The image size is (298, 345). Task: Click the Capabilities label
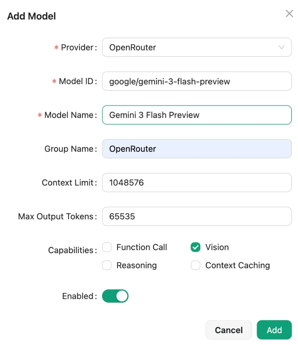click(x=71, y=250)
